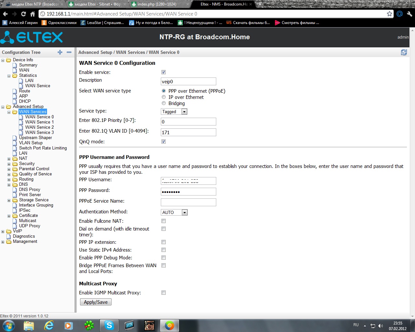The image size is (415, 332).
Task: Click the 802.1Q VLAN ID field
Action: click(188, 132)
